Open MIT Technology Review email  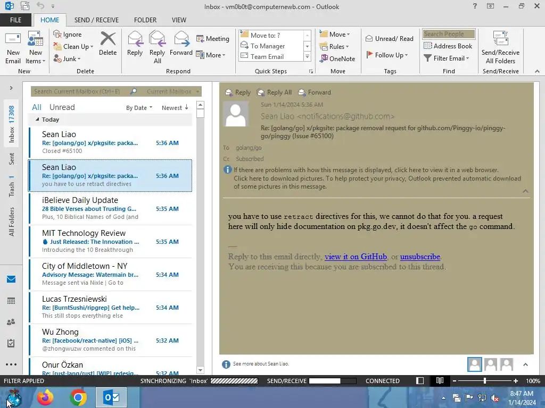[x=110, y=241]
